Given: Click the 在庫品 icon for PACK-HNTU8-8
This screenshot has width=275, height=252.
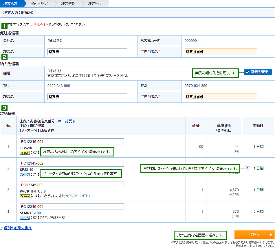Looking at the screenshot, I should pos(25,196).
